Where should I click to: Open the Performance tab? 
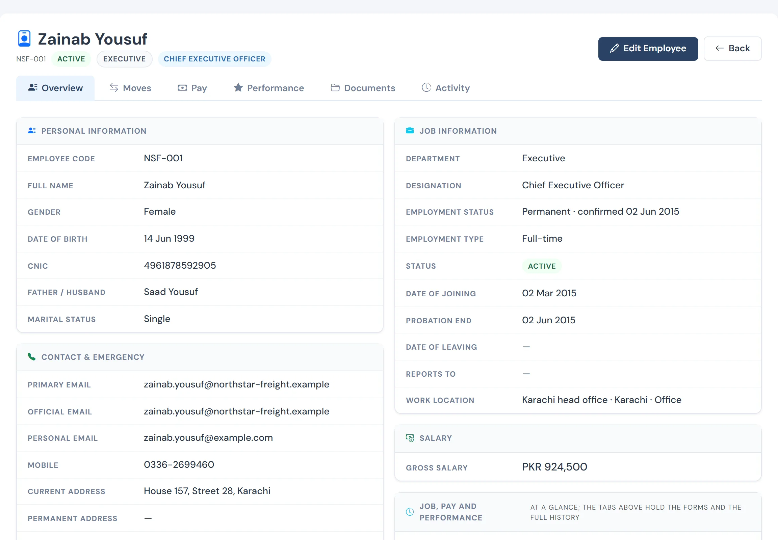click(x=268, y=88)
